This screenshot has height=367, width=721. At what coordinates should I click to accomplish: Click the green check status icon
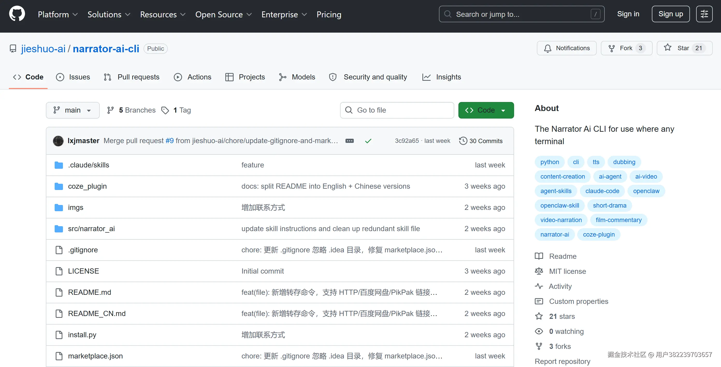click(368, 141)
